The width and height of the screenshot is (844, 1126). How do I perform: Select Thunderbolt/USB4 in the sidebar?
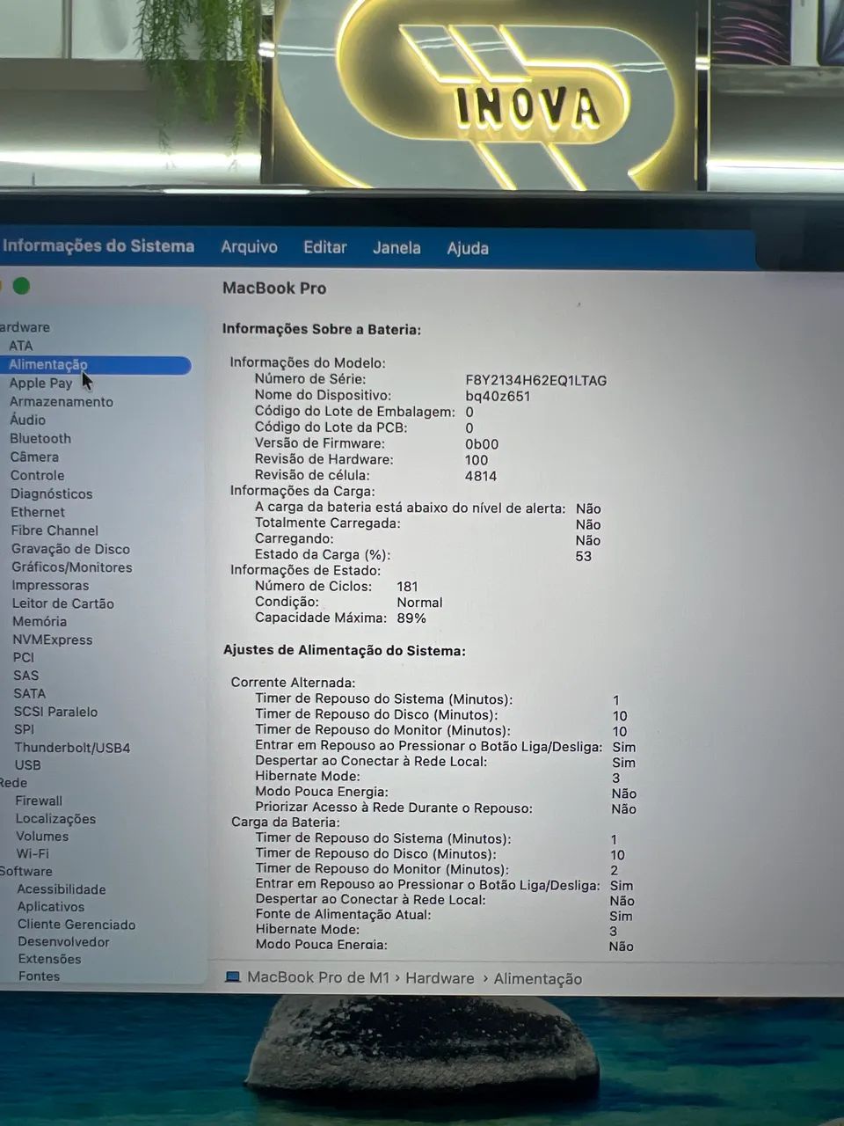coord(72,748)
